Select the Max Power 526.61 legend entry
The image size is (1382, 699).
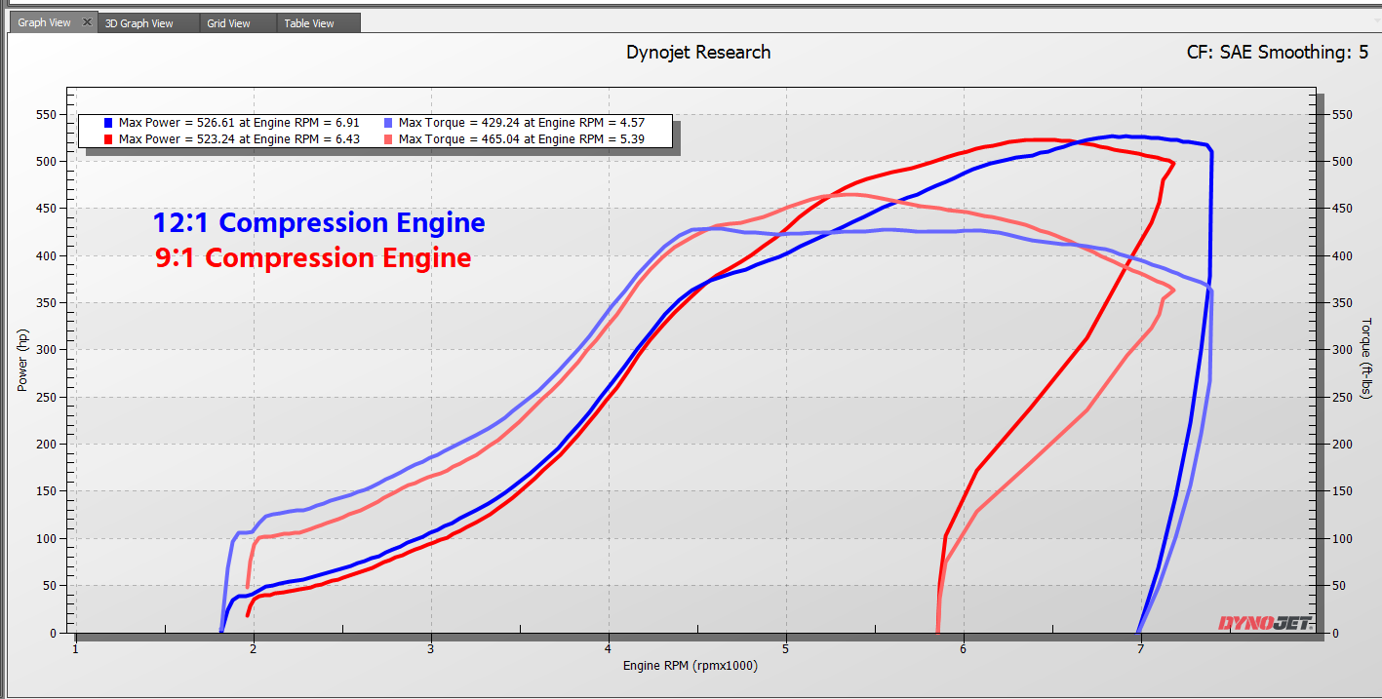(x=239, y=122)
